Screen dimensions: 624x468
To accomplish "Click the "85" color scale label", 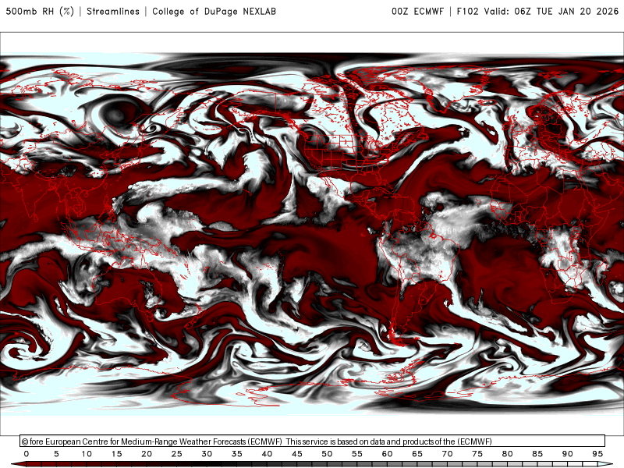I will point(537,454).
